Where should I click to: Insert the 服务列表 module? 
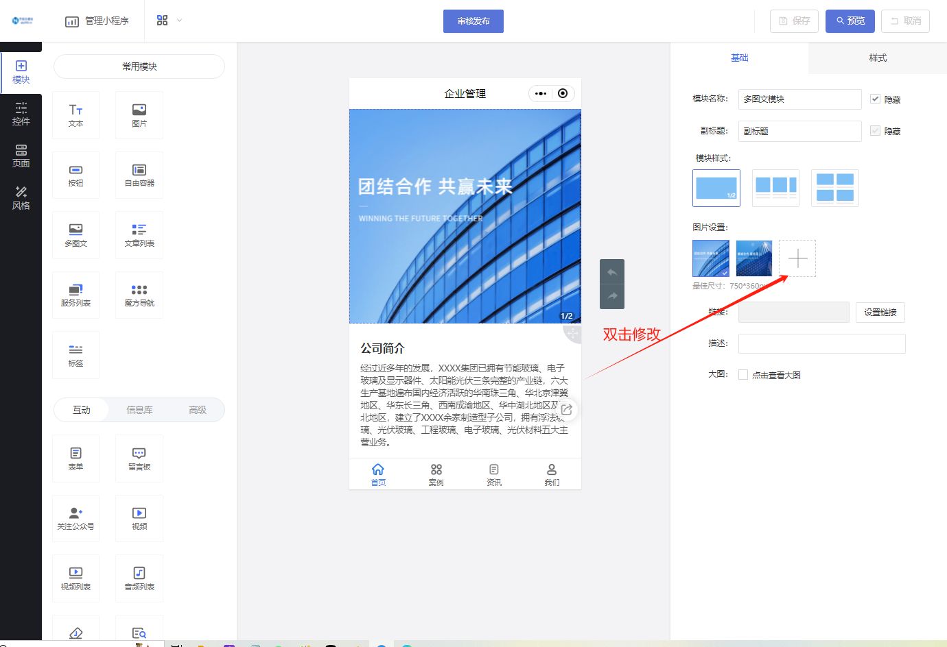click(x=75, y=295)
